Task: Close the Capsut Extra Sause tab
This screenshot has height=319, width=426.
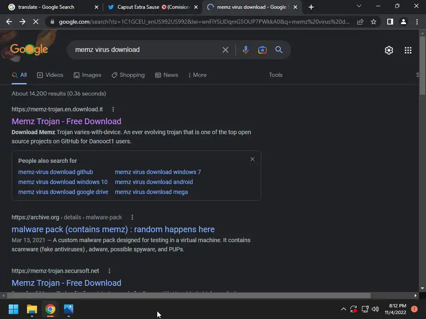Action: point(196,7)
